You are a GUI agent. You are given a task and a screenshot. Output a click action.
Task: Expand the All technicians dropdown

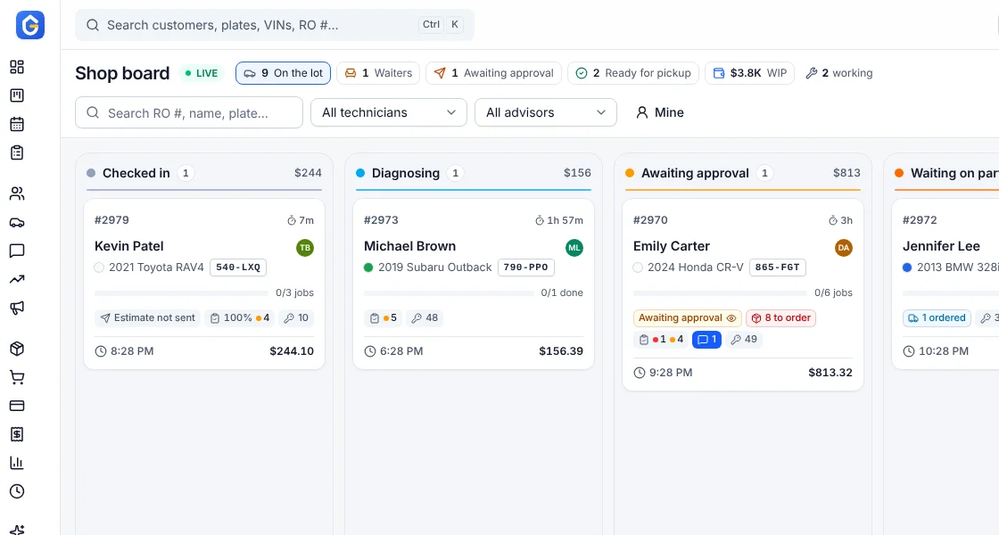(x=389, y=112)
